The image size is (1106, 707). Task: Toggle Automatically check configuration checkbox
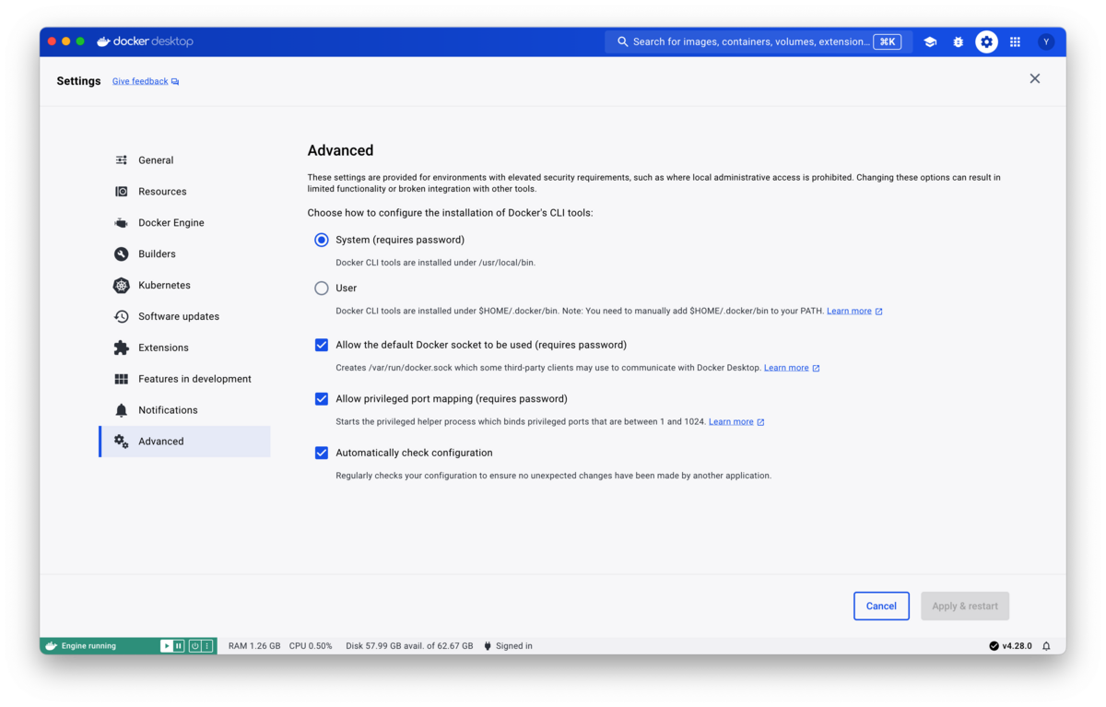[322, 453]
